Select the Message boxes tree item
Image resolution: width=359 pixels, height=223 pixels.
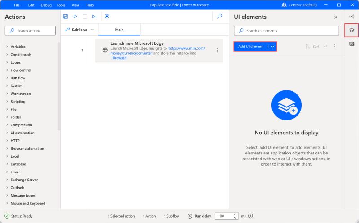23,195
